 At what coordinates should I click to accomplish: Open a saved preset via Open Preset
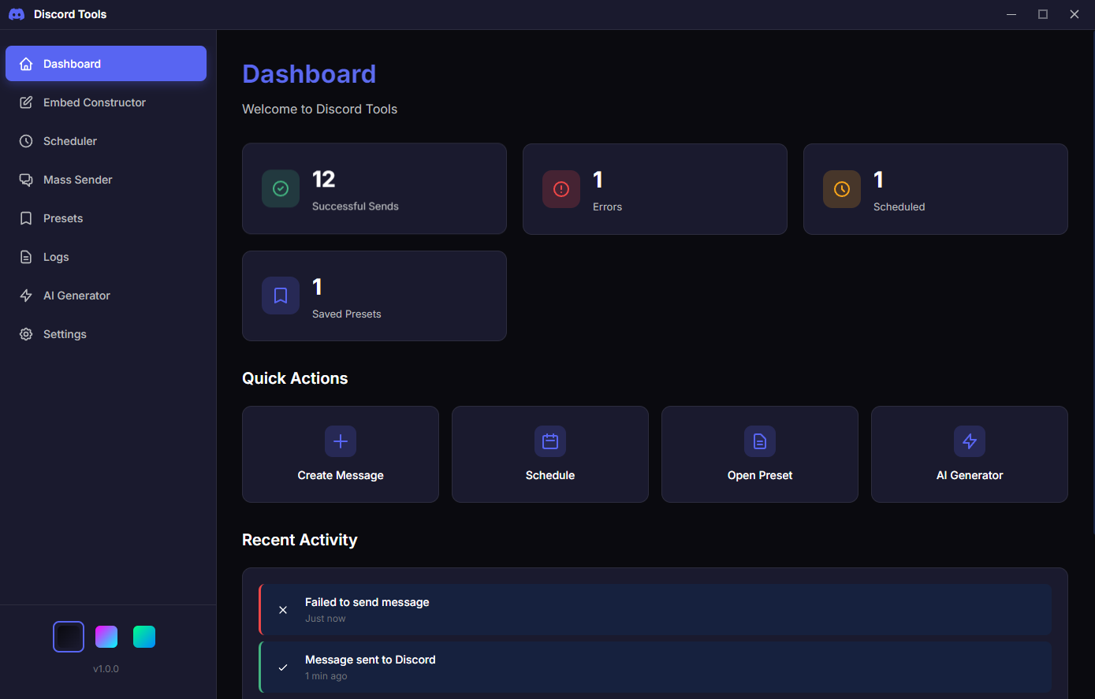pos(759,455)
